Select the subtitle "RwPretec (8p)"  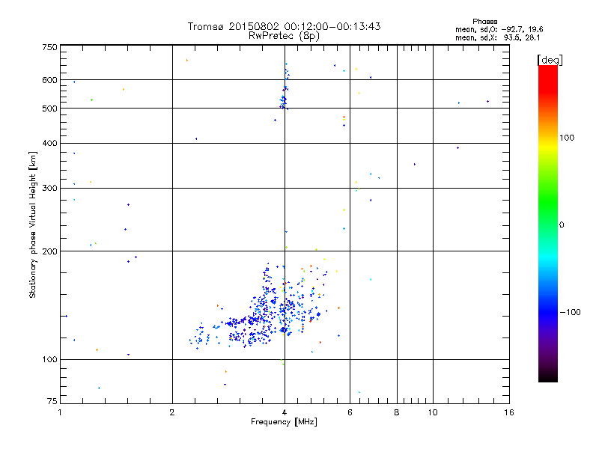284,36
